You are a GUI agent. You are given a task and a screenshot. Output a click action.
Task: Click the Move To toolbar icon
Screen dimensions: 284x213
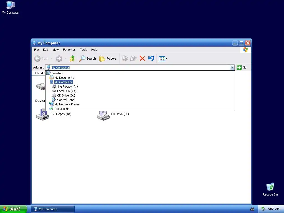coord(125,59)
